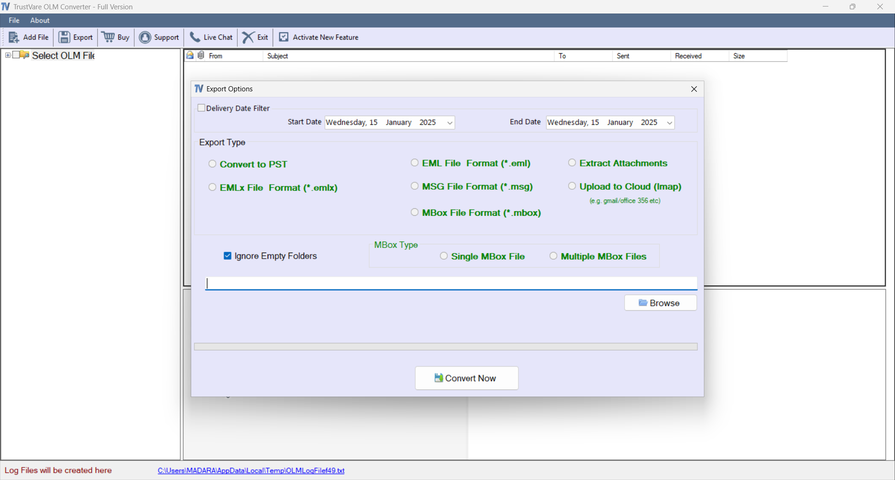Select Single MBox File type
This screenshot has width=895, height=480.
pos(444,256)
